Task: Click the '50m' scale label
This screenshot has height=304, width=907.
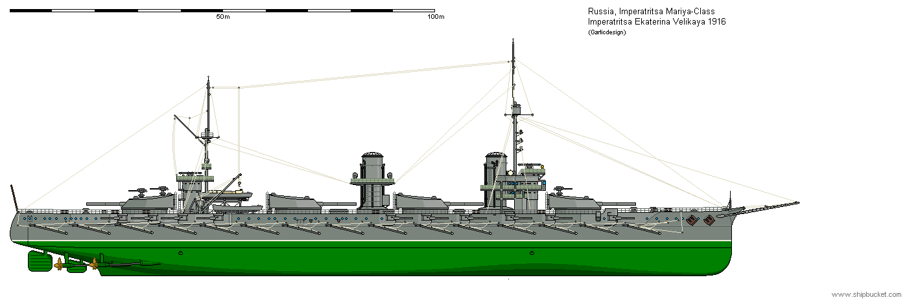Action: [223, 17]
